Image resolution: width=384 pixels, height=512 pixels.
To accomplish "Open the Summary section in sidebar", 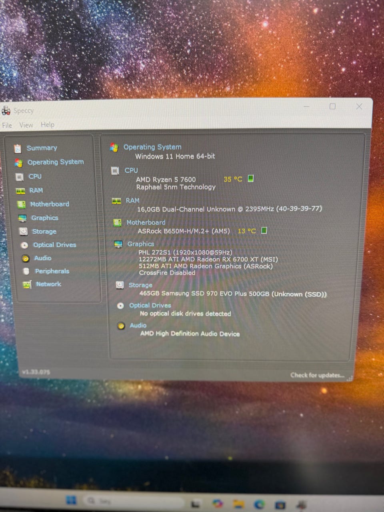I will (x=42, y=148).
